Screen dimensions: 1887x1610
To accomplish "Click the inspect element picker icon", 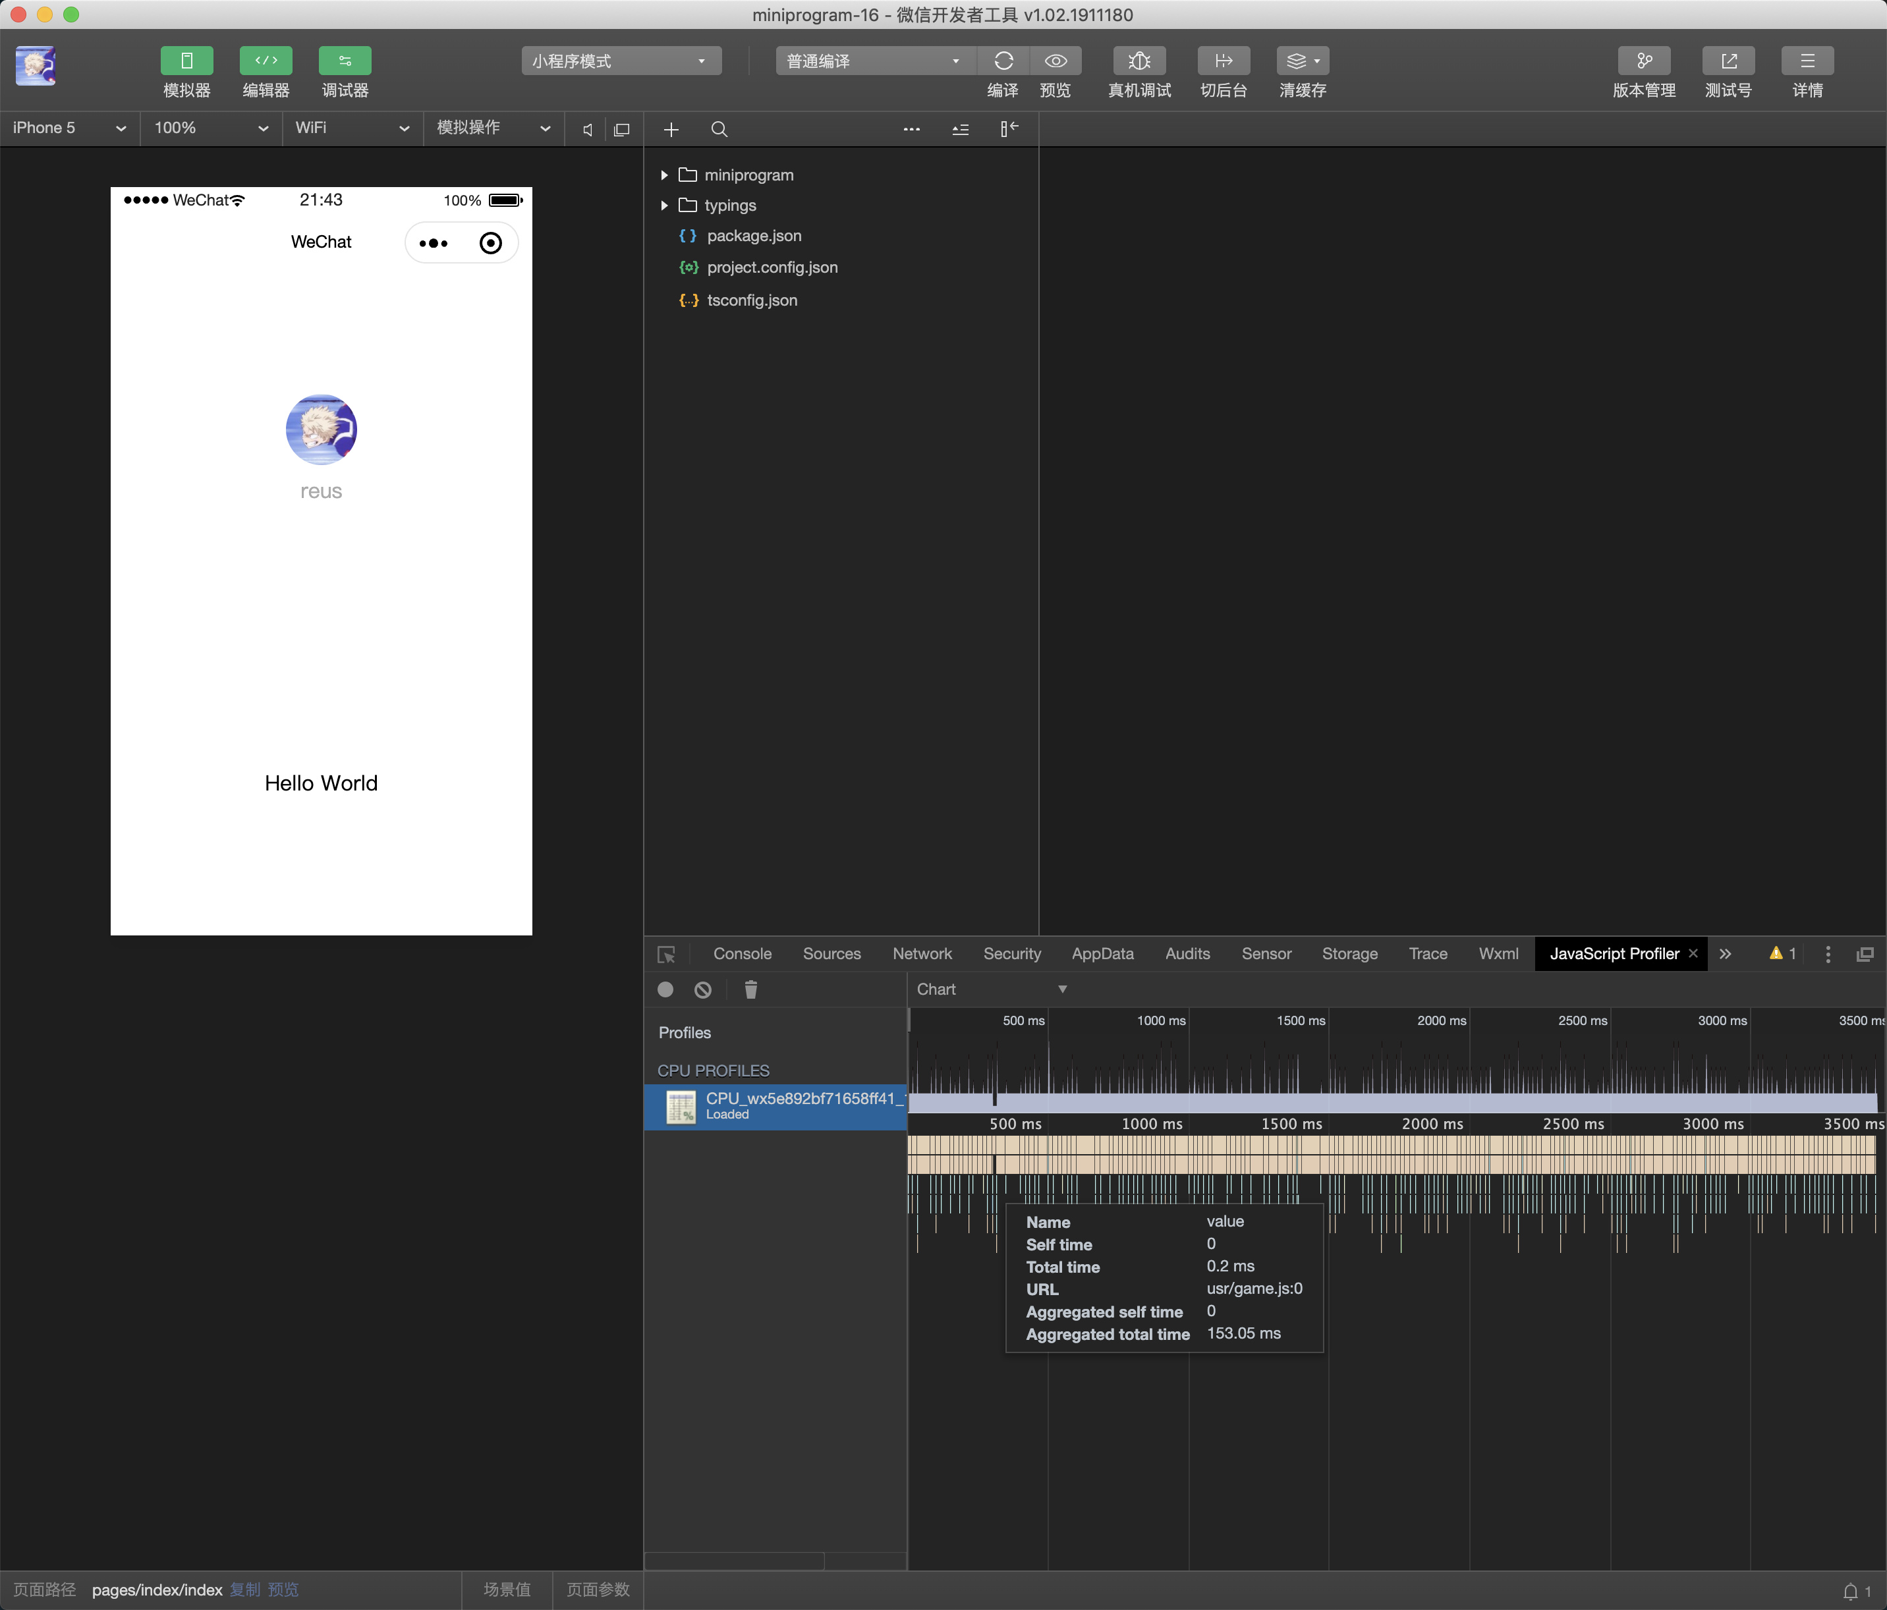I will click(667, 955).
